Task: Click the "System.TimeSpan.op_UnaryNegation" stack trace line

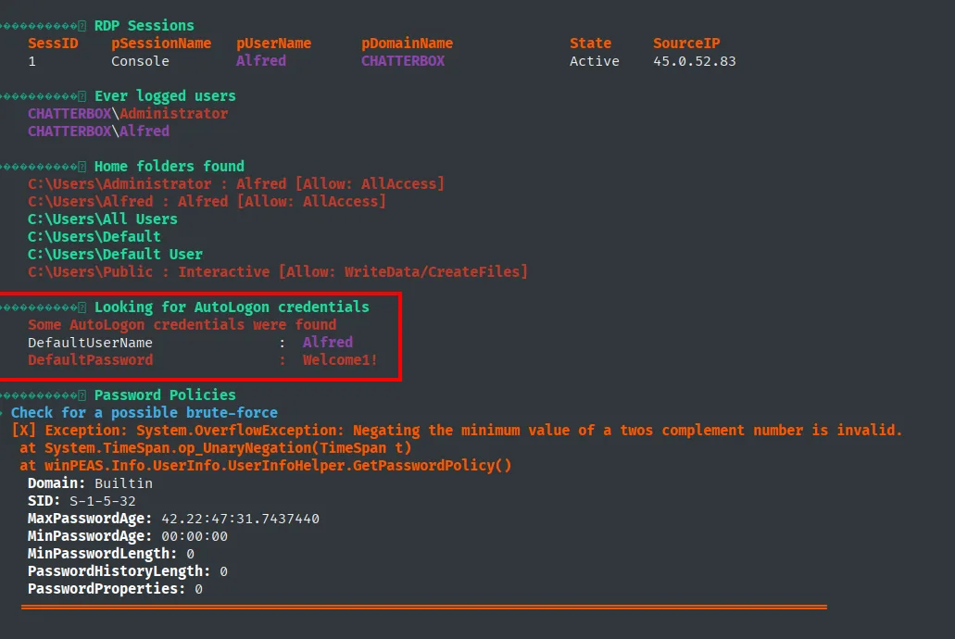Action: [x=216, y=447]
